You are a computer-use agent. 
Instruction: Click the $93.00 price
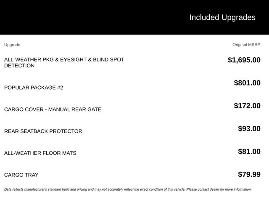[249, 128]
